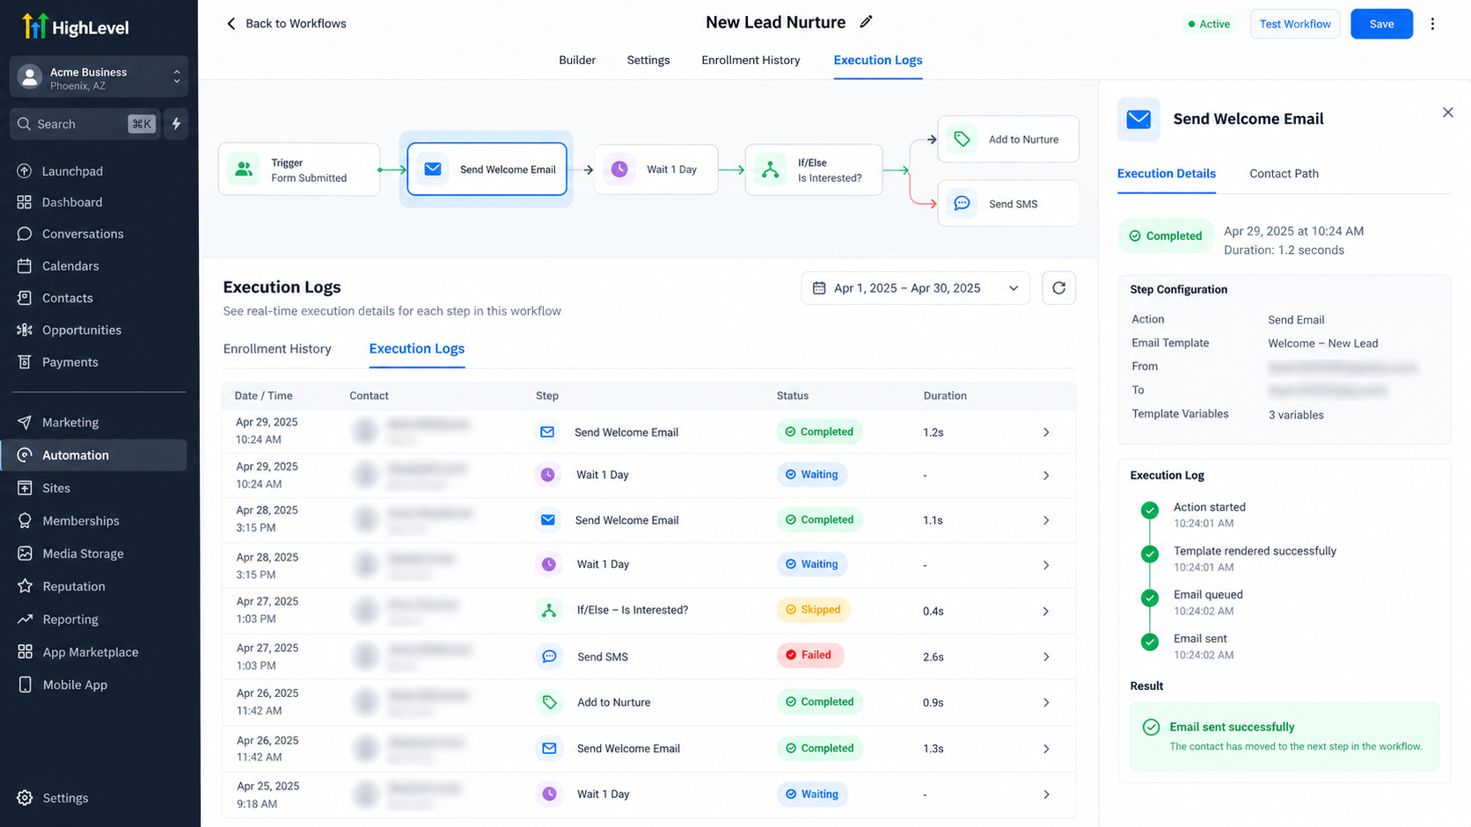This screenshot has height=827, width=1471.
Task: Open Memberships in the sidebar
Action: [81, 521]
